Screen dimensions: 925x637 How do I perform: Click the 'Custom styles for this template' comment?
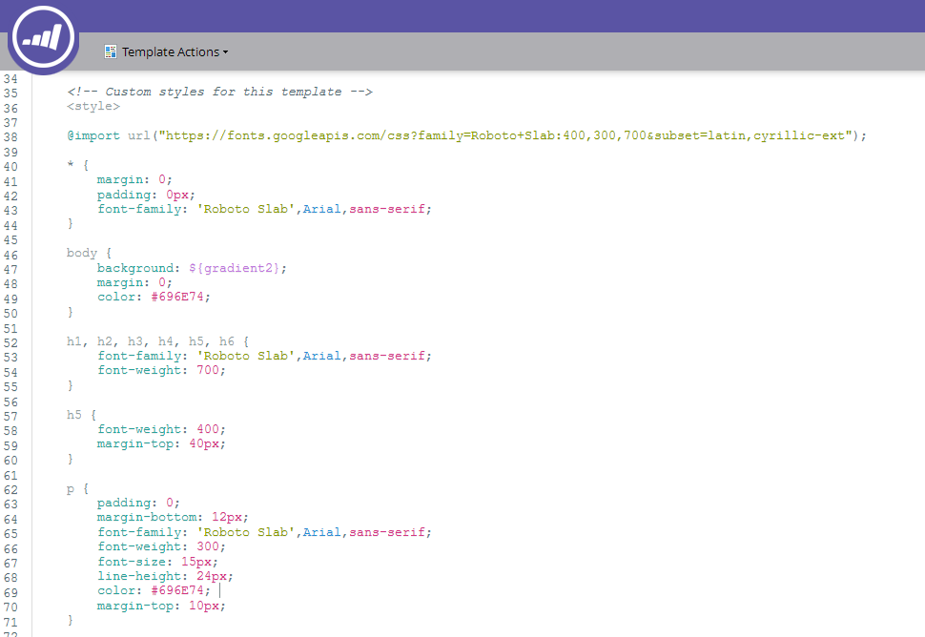tap(219, 92)
